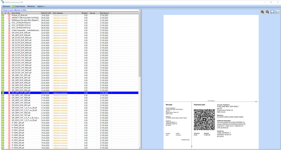Click the QR code thumbnail in preview
The height and width of the screenshot is (150, 281).
[x=204, y=119]
